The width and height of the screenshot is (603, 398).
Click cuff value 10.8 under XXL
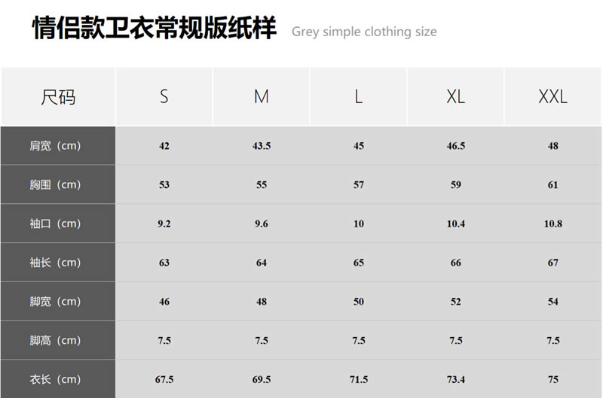552,224
